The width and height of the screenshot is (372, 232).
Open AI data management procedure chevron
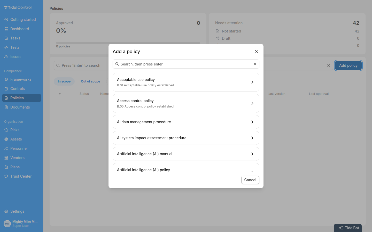point(252,122)
